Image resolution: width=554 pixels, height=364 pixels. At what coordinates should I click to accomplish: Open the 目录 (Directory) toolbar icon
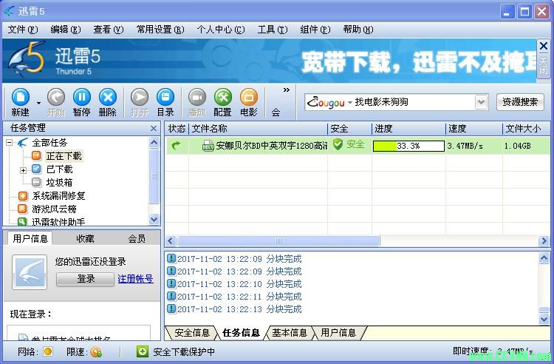(165, 98)
